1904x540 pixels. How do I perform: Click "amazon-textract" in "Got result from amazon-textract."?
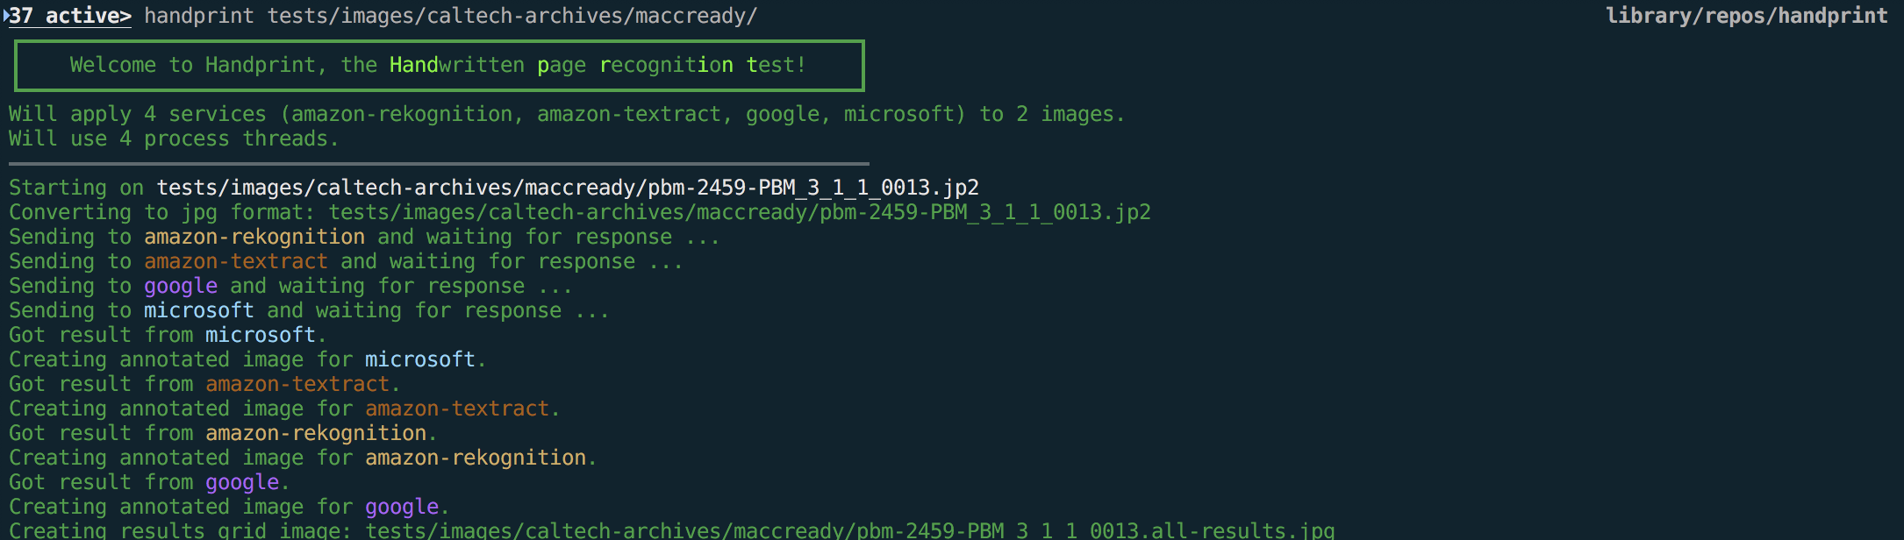tap(297, 384)
